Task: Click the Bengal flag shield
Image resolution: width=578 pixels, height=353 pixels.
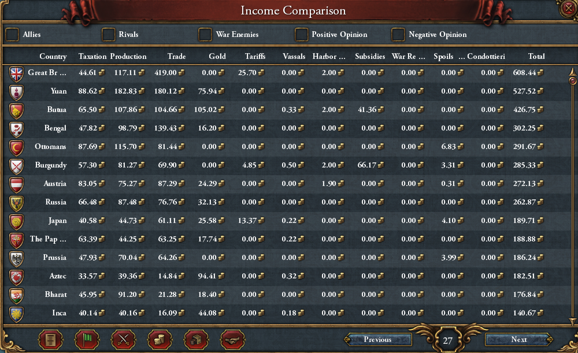Action: pyautogui.click(x=17, y=129)
